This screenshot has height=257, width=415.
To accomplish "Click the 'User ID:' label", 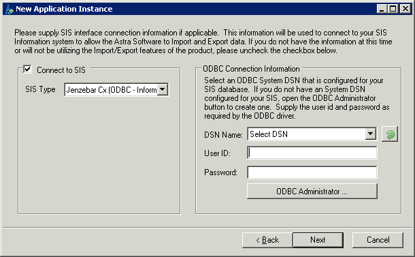I will point(217,153).
